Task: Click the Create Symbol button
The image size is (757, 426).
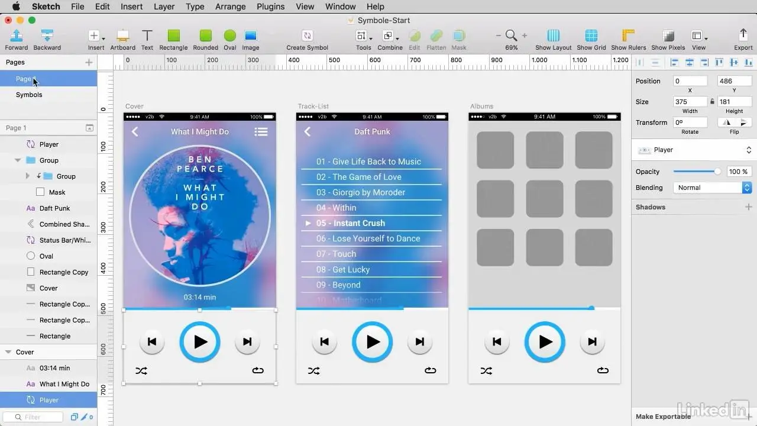Action: point(307,39)
